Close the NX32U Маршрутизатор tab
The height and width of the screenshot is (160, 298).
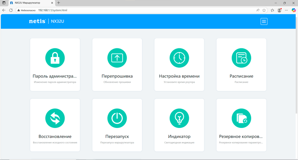[x=52, y=3]
